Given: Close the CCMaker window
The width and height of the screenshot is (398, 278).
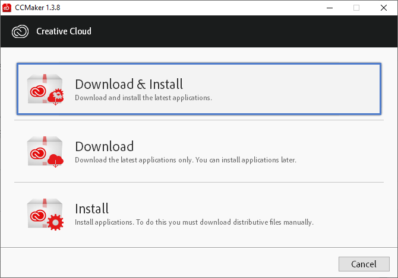Looking at the screenshot, I should 384,8.
